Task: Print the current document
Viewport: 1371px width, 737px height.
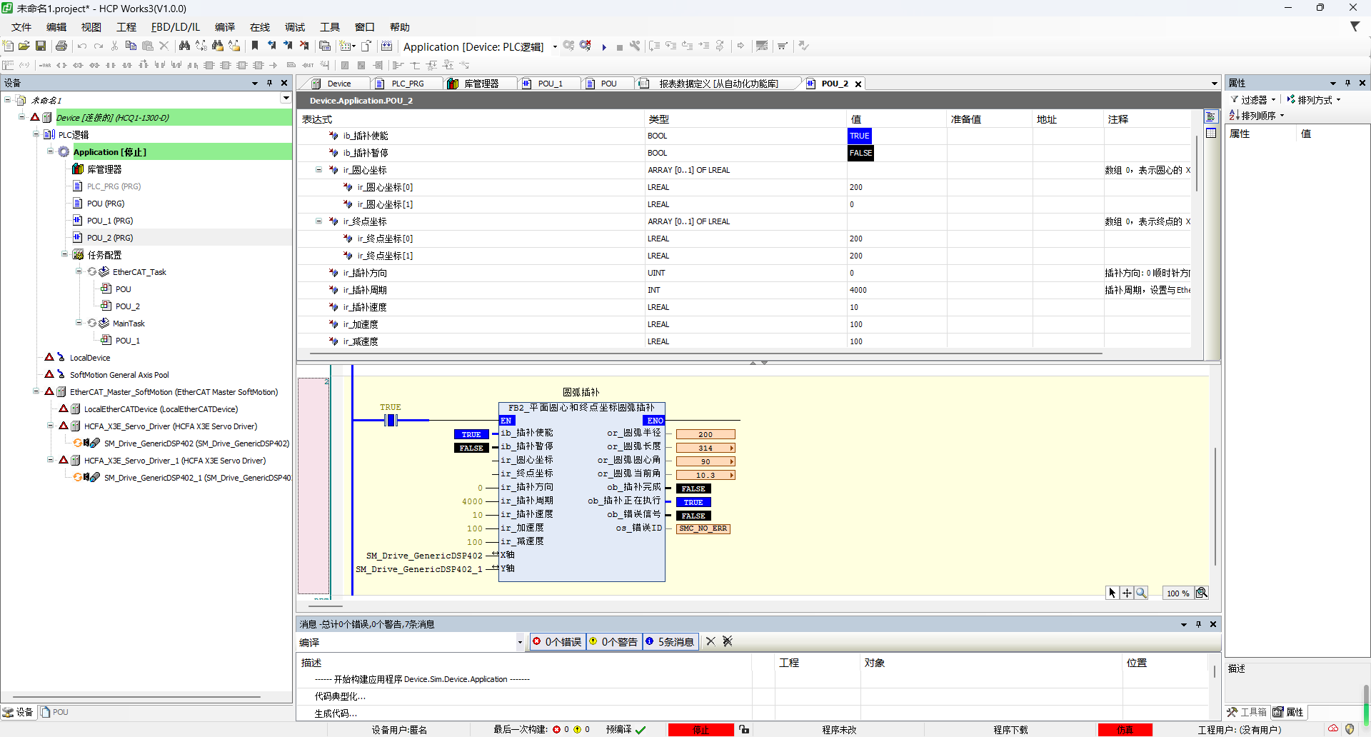Action: click(x=61, y=46)
